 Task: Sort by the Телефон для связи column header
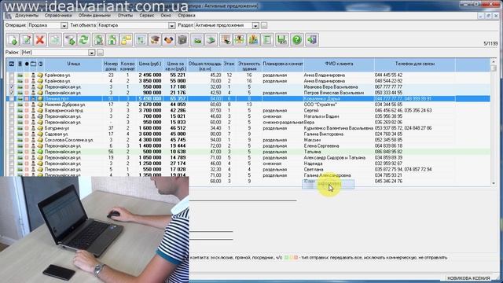[414, 65]
